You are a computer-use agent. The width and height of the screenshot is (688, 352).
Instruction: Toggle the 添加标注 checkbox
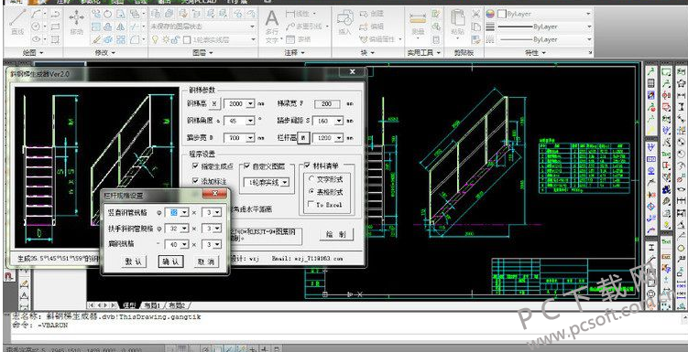196,180
